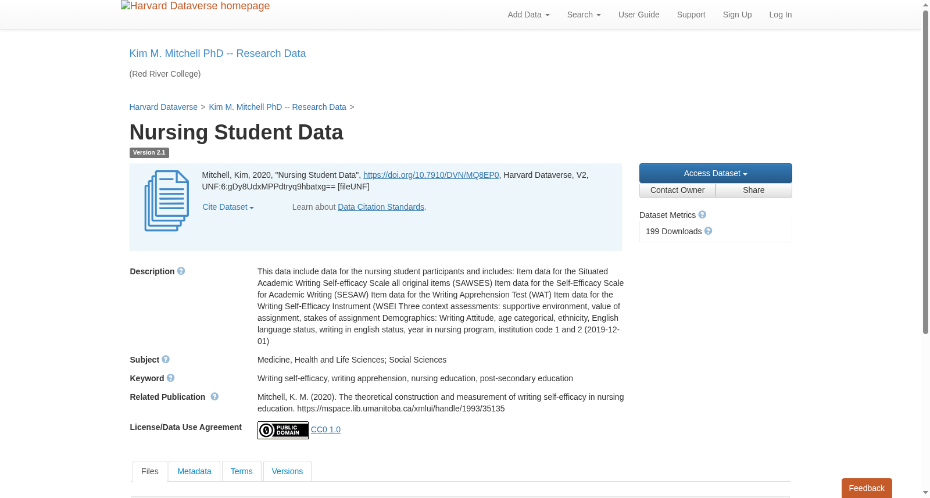
Task: Click the help icon beside 199 Downloads
Action: coord(708,231)
